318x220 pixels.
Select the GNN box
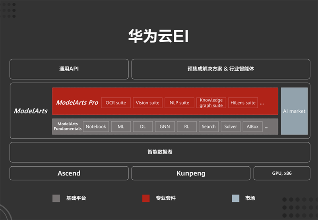tap(165, 127)
